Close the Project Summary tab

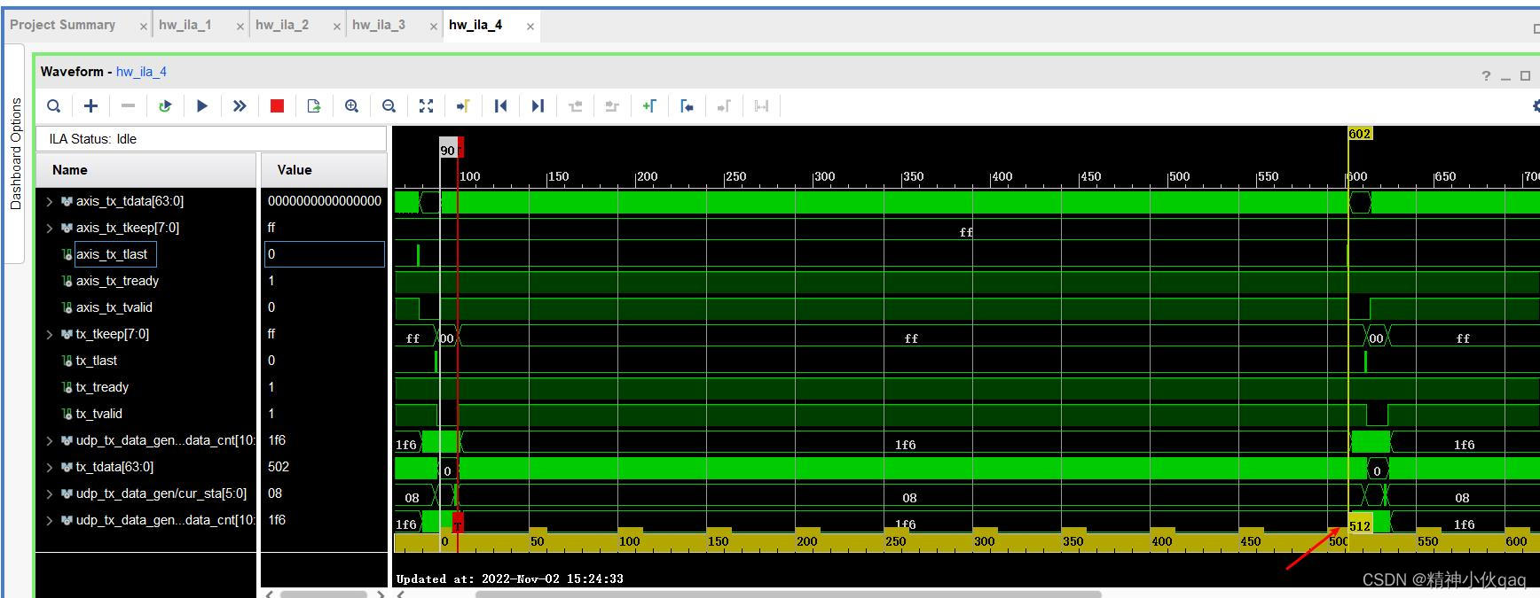tap(144, 27)
